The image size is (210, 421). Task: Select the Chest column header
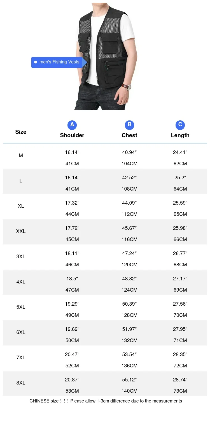coord(129,135)
